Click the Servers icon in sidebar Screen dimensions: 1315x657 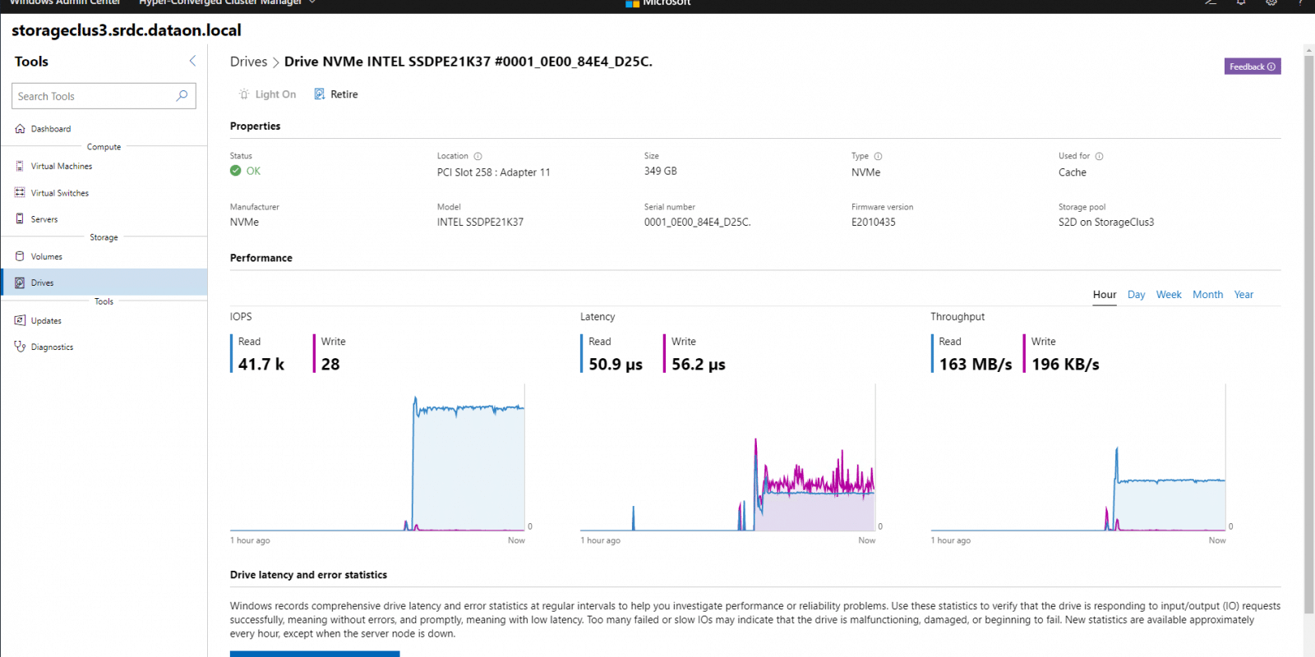(x=20, y=218)
